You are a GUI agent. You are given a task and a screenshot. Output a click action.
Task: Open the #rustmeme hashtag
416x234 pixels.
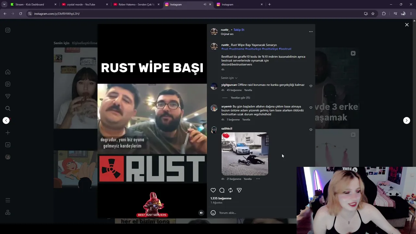click(237, 49)
